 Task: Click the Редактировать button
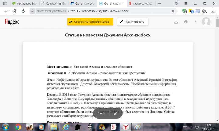133,22
